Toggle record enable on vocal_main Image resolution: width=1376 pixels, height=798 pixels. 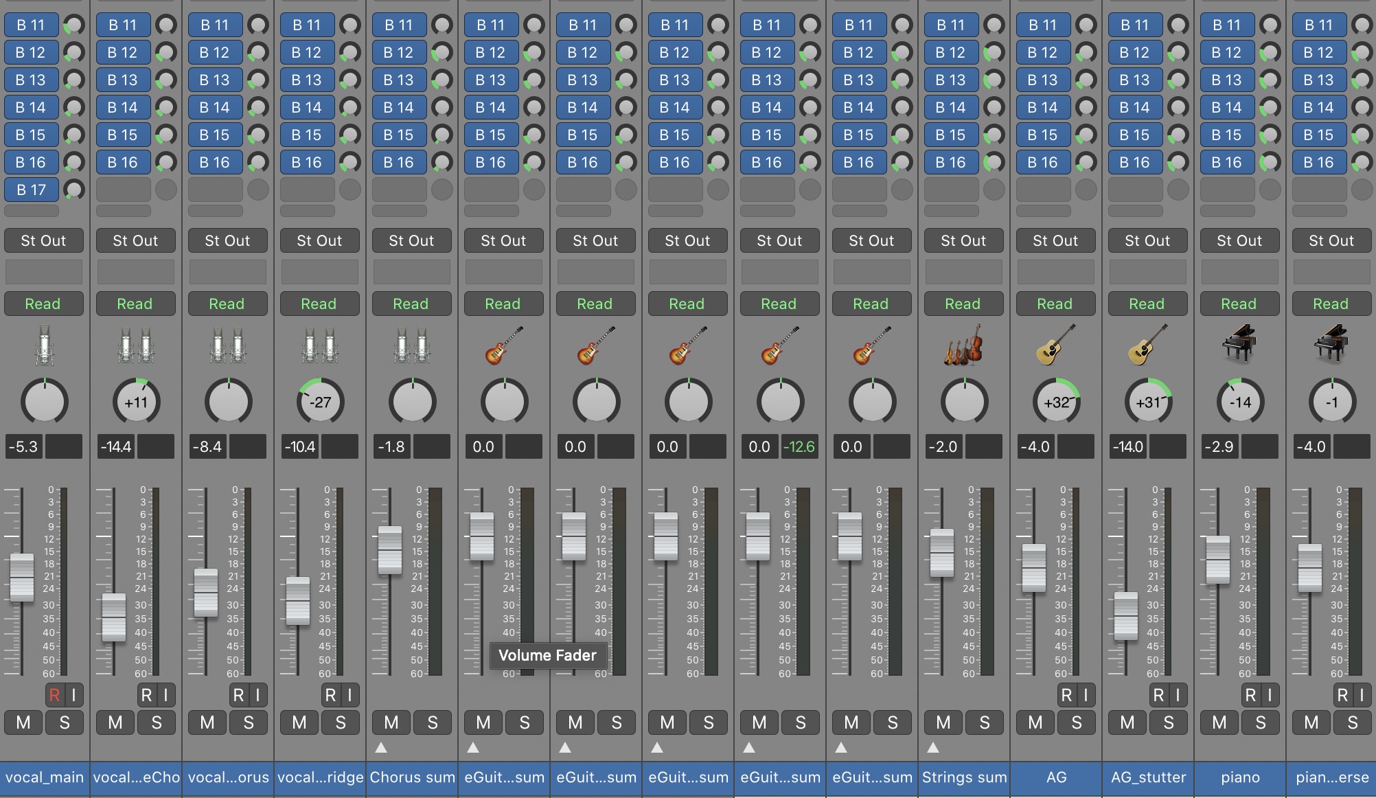point(54,695)
